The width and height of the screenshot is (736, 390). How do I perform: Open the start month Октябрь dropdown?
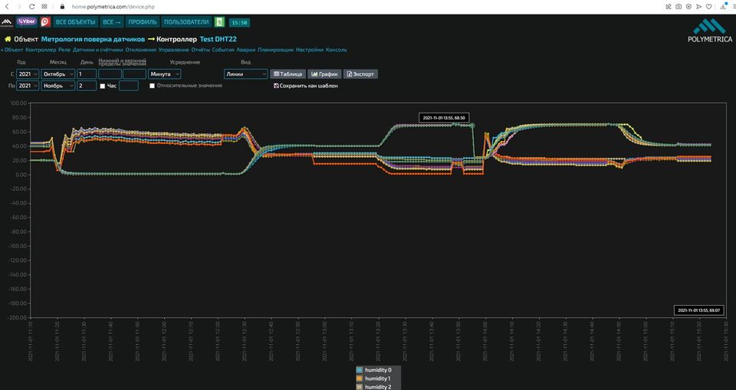pos(58,74)
